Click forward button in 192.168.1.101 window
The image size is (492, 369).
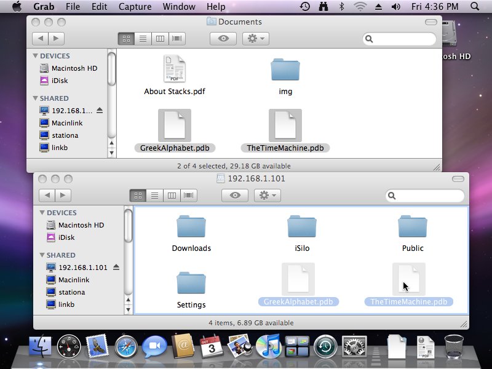tap(63, 195)
